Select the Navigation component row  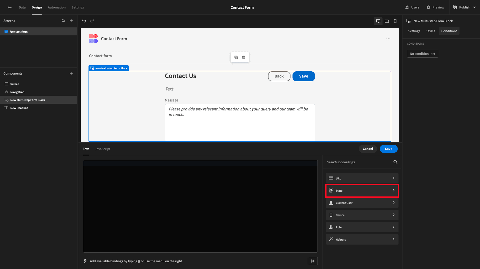tap(38, 92)
